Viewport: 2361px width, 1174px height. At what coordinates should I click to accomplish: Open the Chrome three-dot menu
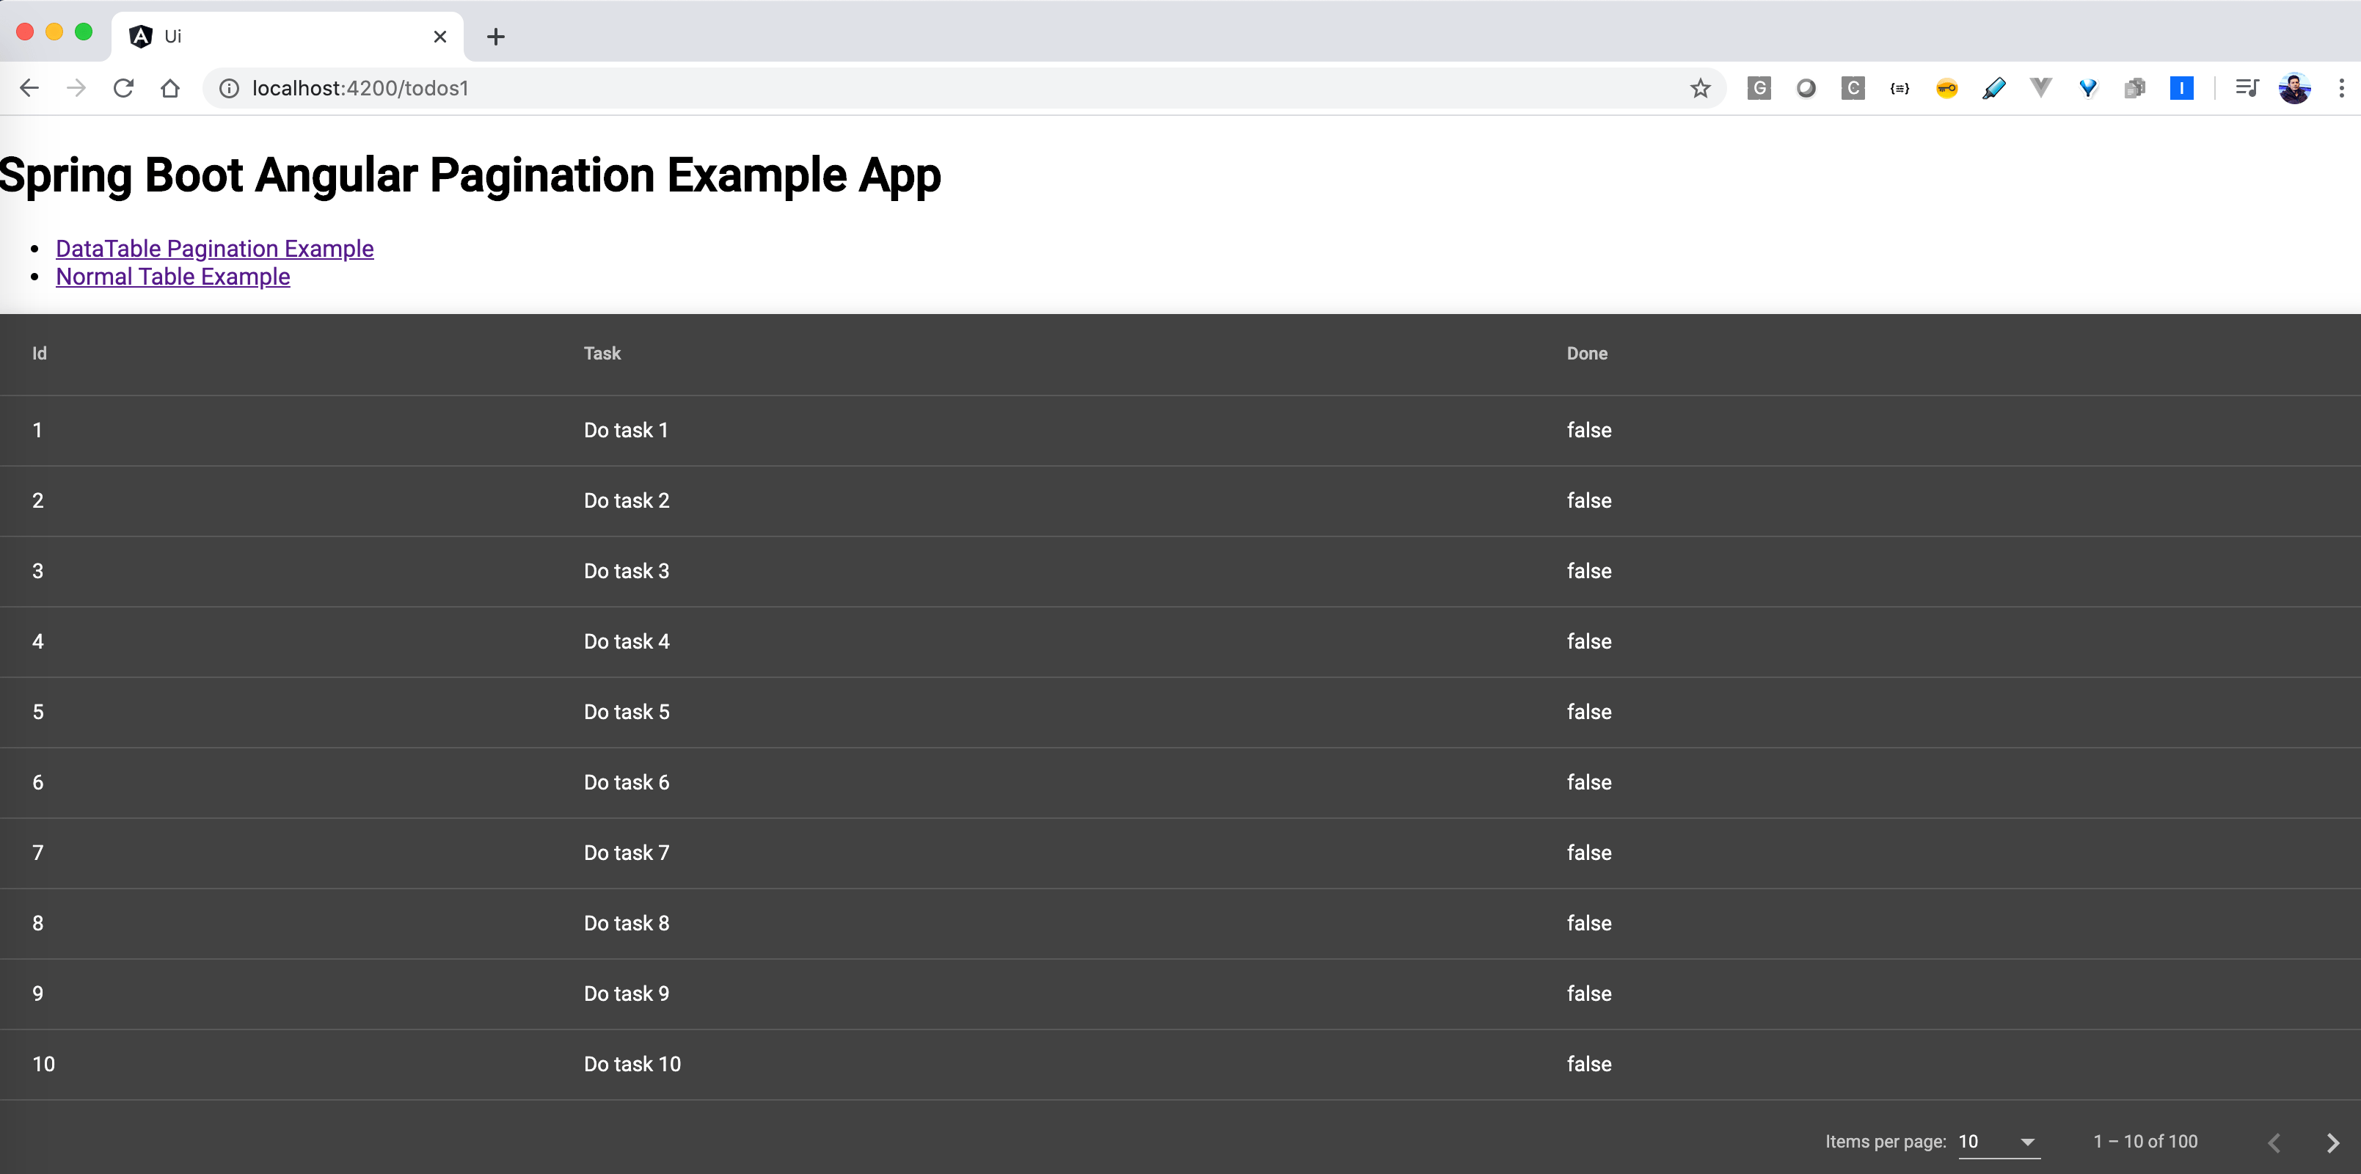[x=2341, y=88]
